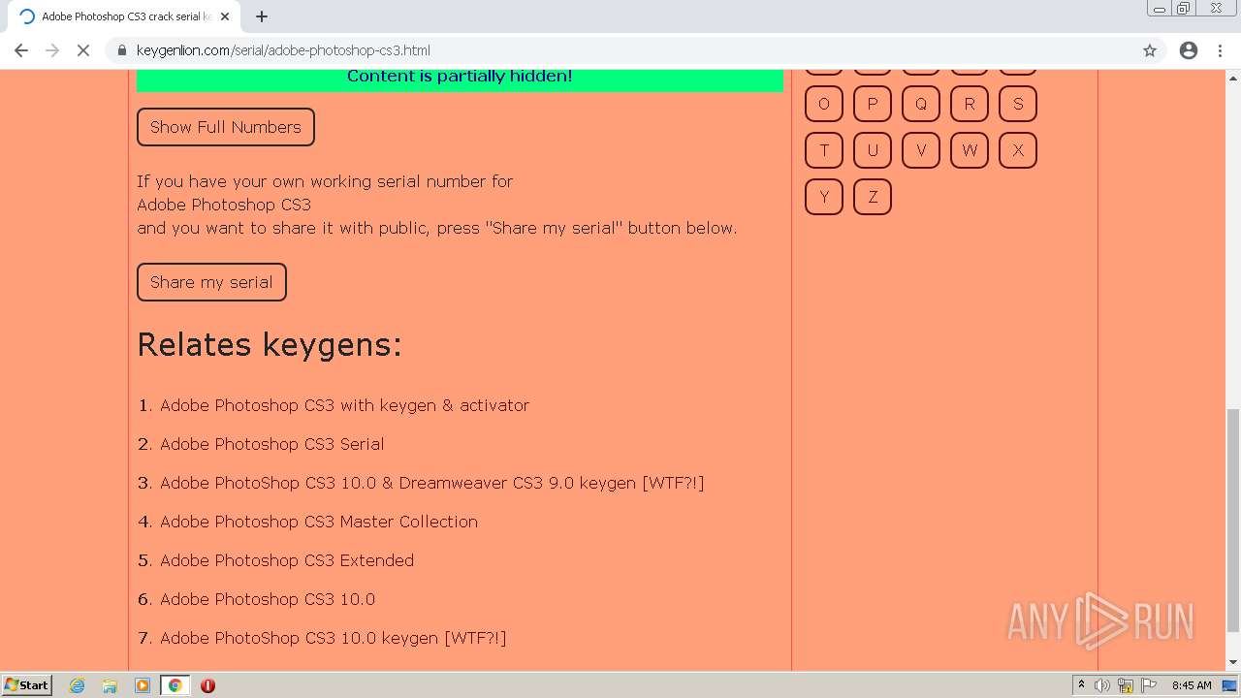This screenshot has width=1241, height=698.
Task: Open Adobe Photoshop CS3 Master Collection link
Action: pyautogui.click(x=319, y=522)
